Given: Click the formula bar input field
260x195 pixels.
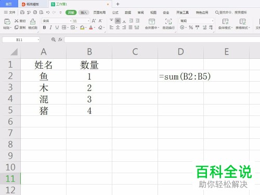Looking at the screenshot, I should (x=162, y=40).
